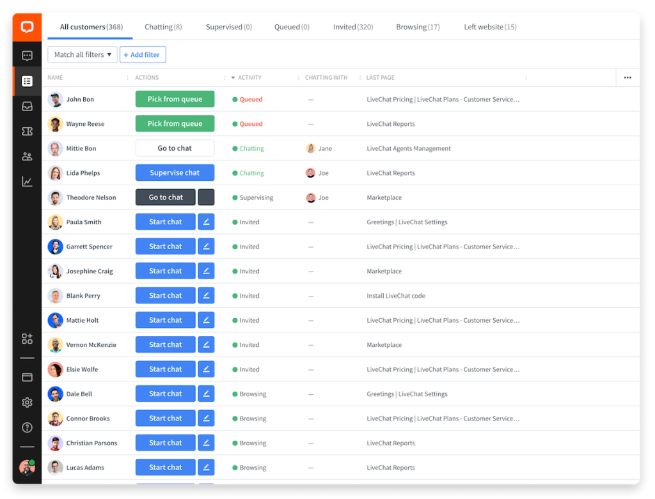The image size is (655, 499).
Task: Go to chat with Theodore Nelson
Action: (x=166, y=197)
